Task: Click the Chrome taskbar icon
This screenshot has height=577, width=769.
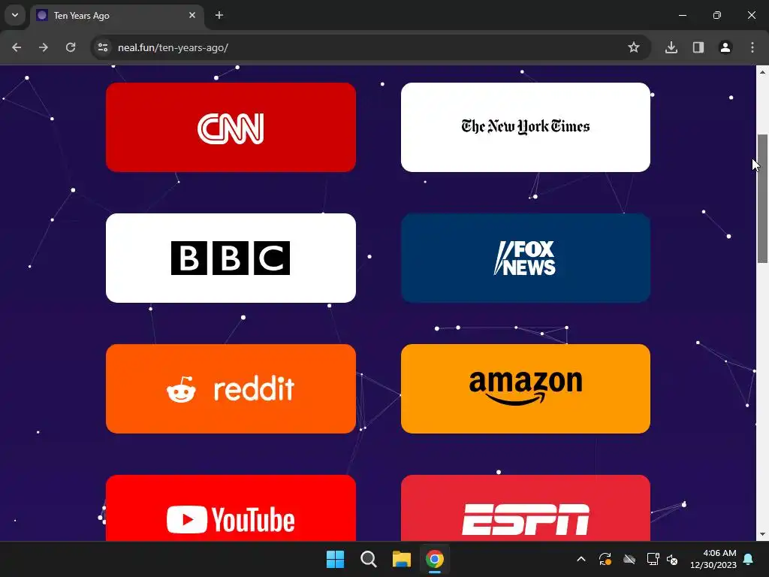Action: click(x=435, y=559)
